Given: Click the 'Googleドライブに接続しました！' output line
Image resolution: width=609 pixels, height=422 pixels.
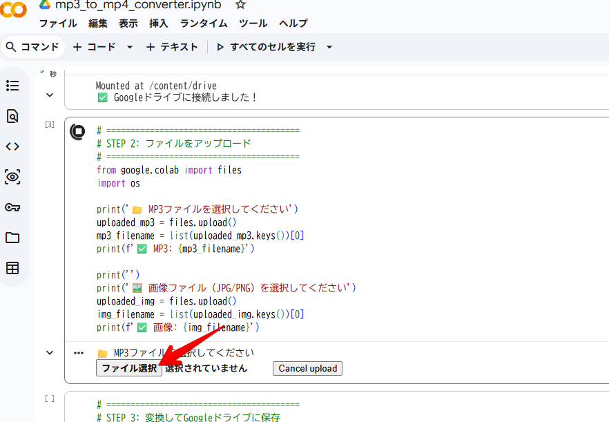Looking at the screenshot, I should point(177,97).
